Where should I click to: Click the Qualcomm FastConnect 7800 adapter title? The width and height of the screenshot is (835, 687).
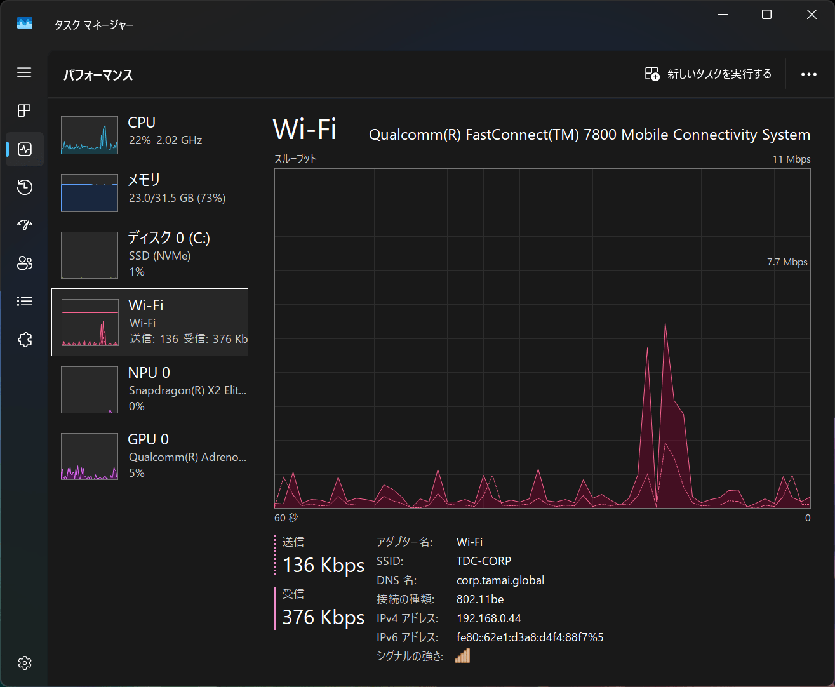(589, 135)
